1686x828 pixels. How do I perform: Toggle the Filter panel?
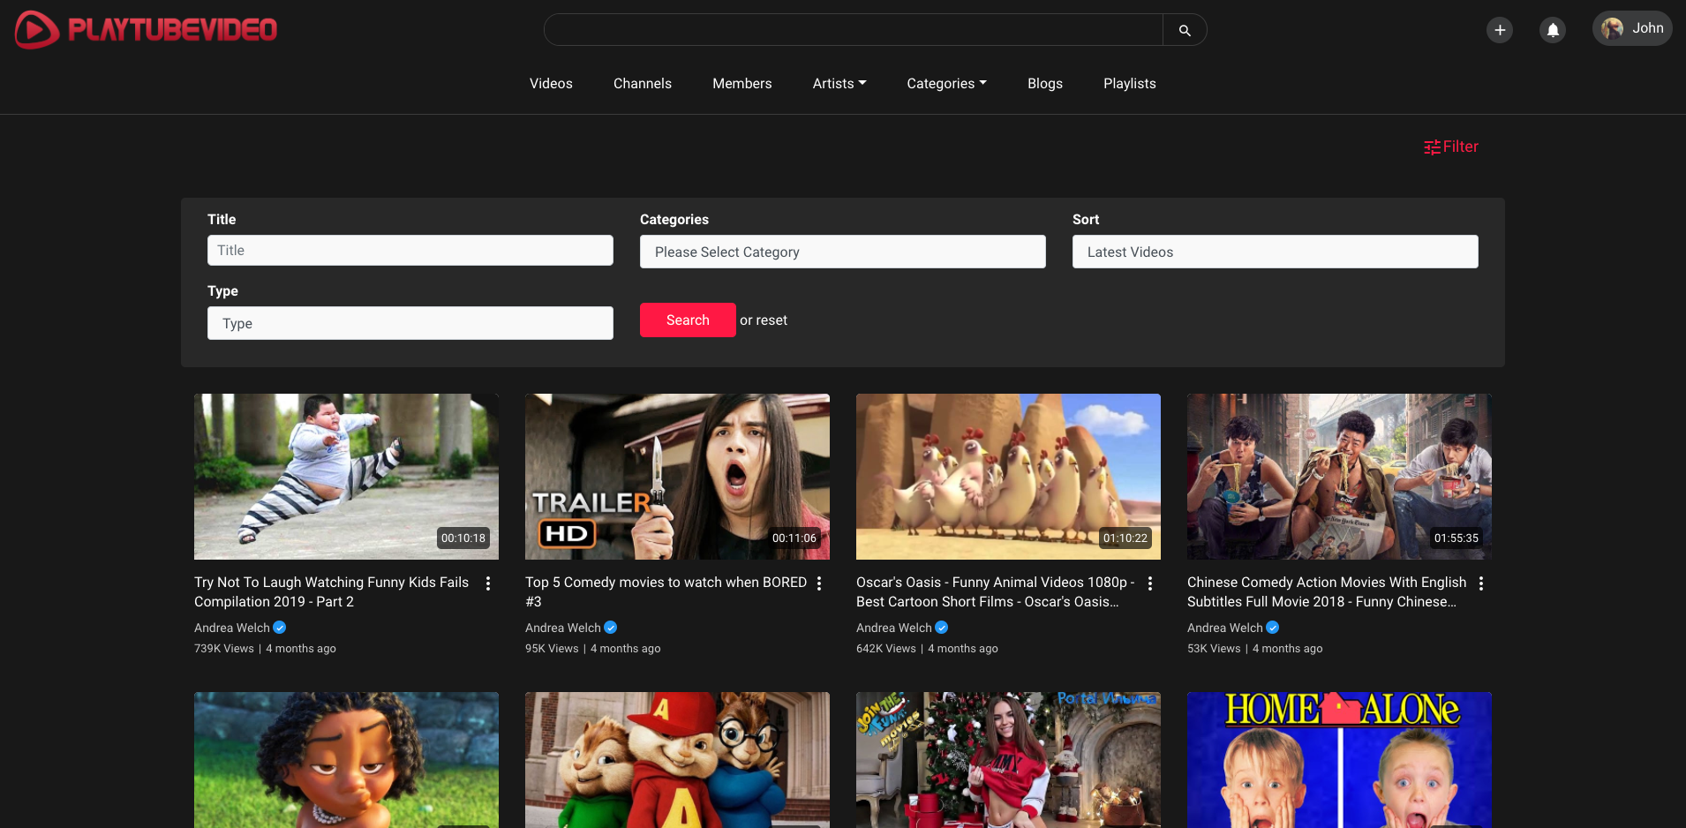point(1451,147)
